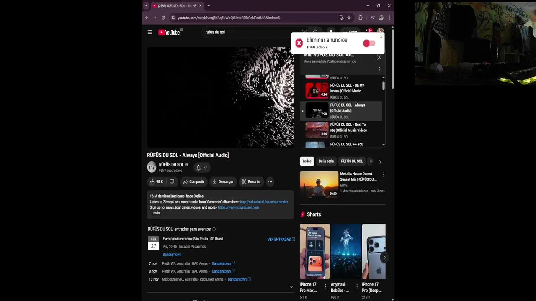Click the RÜFÜS DU SOL channel avatar
This screenshot has width=536, height=301.
tap(152, 167)
